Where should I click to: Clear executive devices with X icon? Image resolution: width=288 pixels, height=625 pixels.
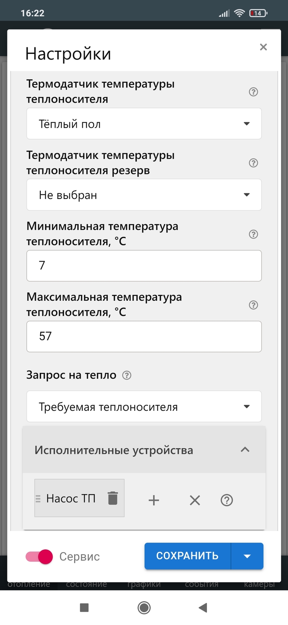[195, 500]
